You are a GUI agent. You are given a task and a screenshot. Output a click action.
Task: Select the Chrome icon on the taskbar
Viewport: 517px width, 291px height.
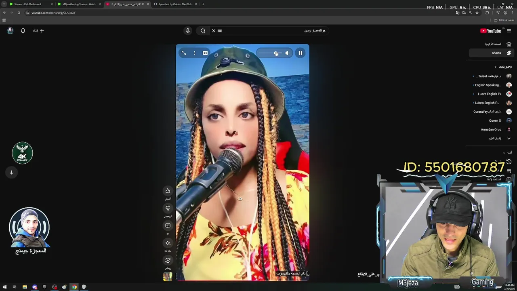[74, 287]
